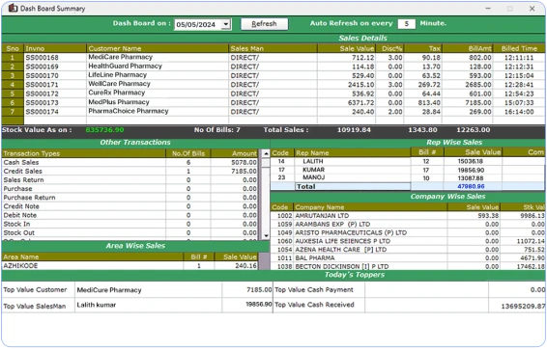547x350 pixels.
Task: Click the Transactions list scroll up arrow
Action: click(x=266, y=153)
